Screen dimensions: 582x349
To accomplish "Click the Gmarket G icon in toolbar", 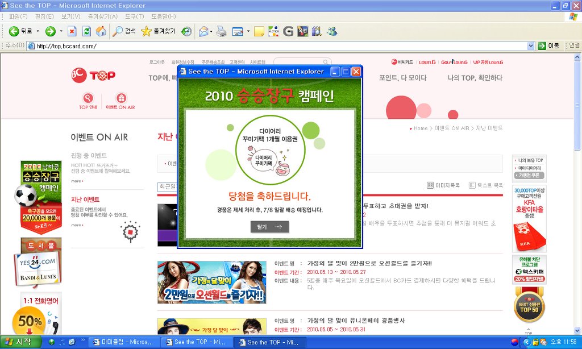I will (x=288, y=31).
